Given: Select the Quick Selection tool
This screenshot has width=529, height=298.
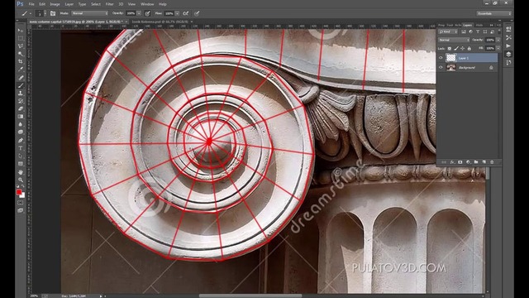Looking at the screenshot, I should tap(20, 54).
